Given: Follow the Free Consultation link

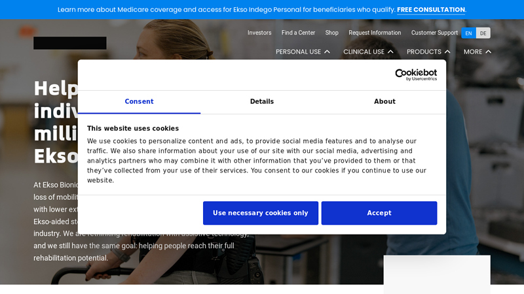Looking at the screenshot, I should (430, 10).
